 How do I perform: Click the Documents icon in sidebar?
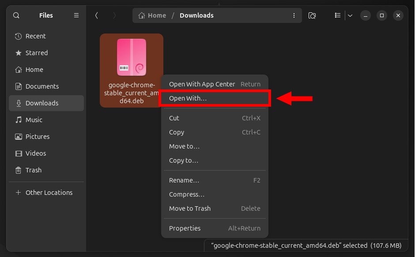tap(18, 86)
